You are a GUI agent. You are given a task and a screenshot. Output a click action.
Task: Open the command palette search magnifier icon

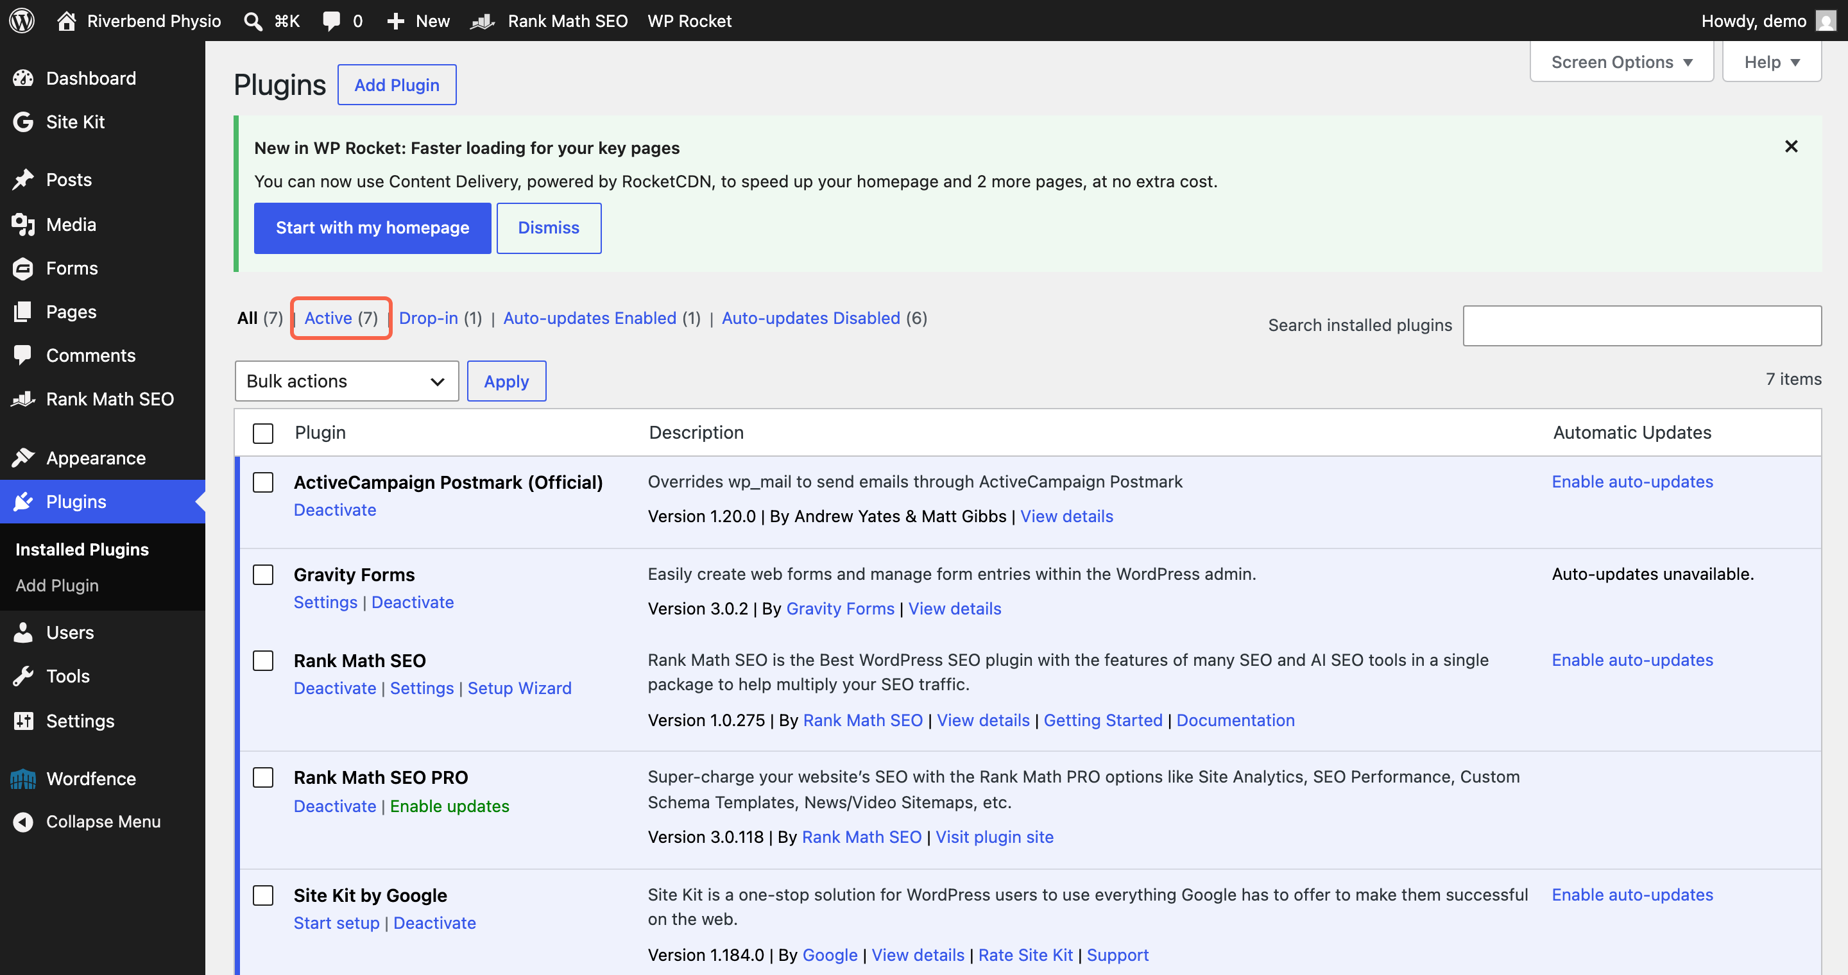click(253, 21)
